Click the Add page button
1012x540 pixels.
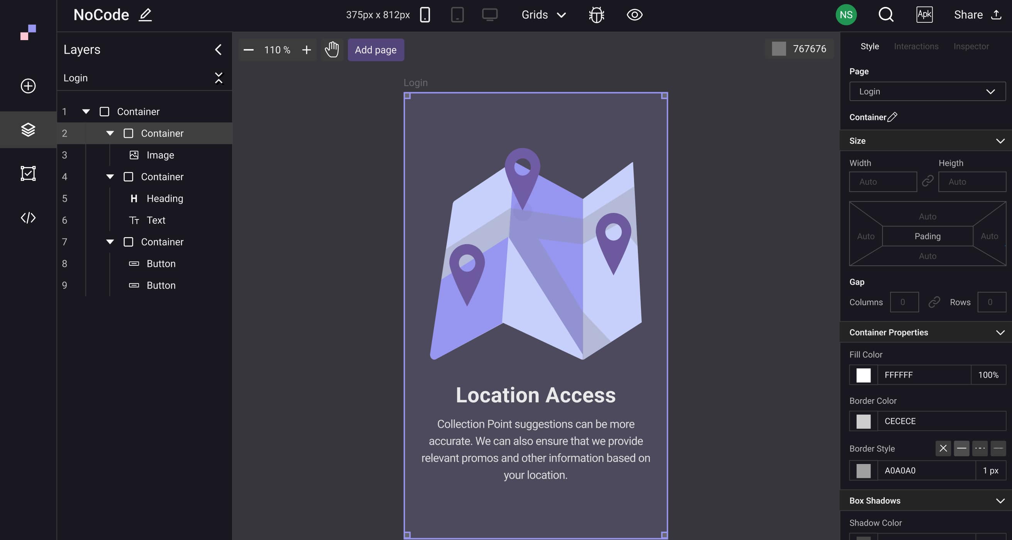pos(376,50)
